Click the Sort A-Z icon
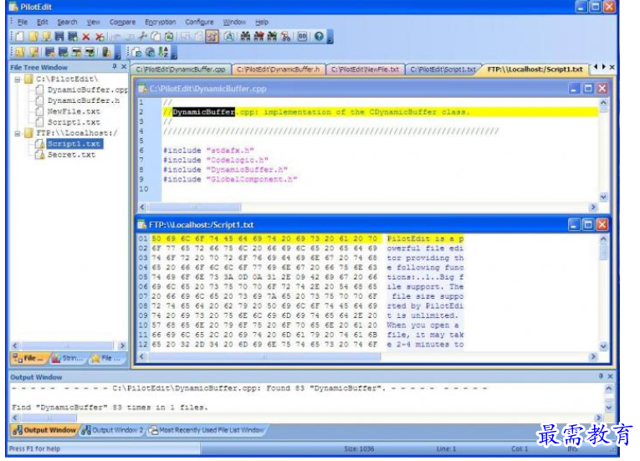 pyautogui.click(x=163, y=52)
